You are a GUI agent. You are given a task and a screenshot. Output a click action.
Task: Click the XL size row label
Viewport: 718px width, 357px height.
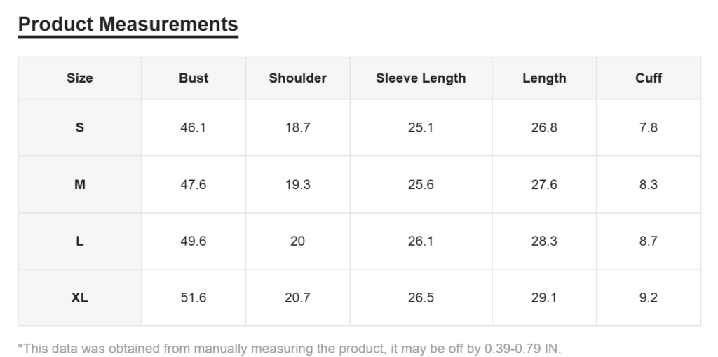coord(80,297)
